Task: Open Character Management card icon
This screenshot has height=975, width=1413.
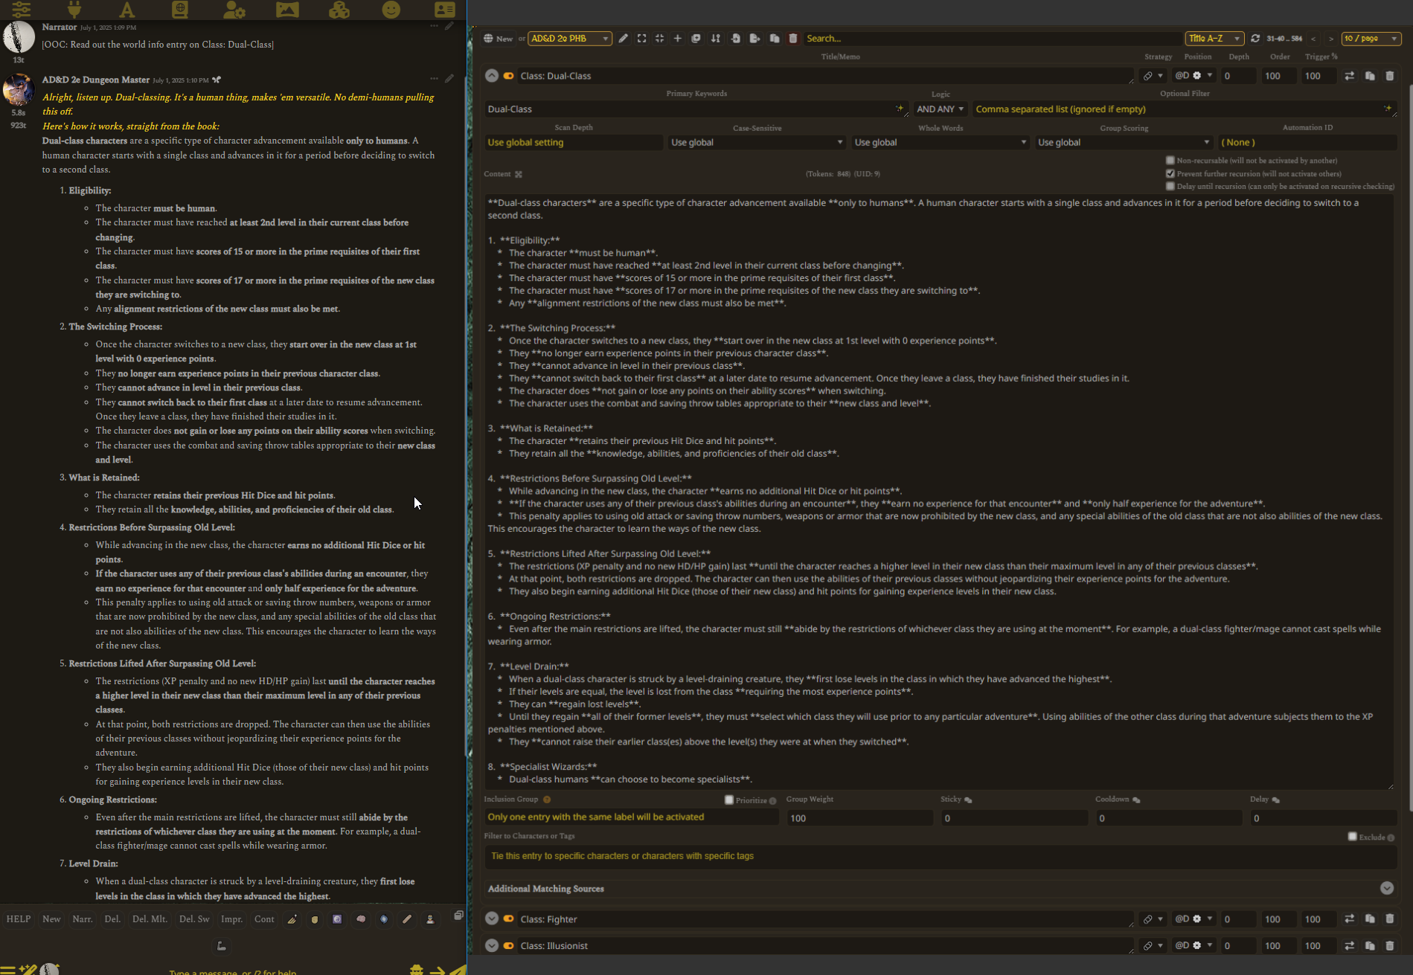Action: [444, 10]
